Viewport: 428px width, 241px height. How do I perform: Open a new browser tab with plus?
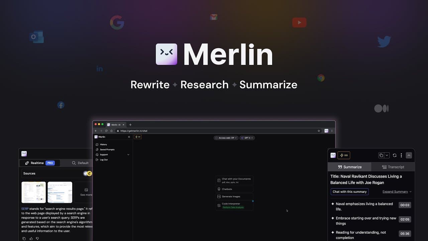coord(130,125)
